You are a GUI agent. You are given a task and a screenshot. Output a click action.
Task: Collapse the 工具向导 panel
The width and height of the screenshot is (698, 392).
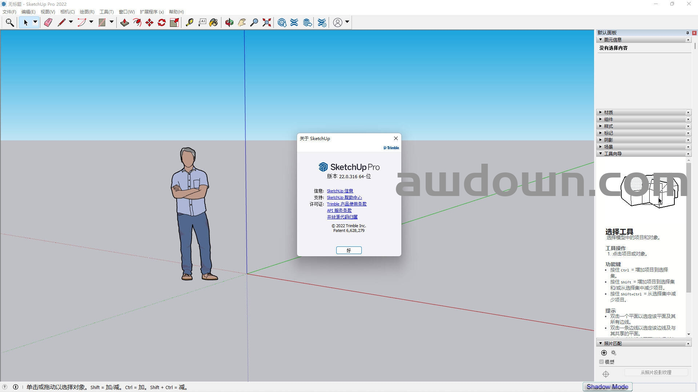point(613,154)
